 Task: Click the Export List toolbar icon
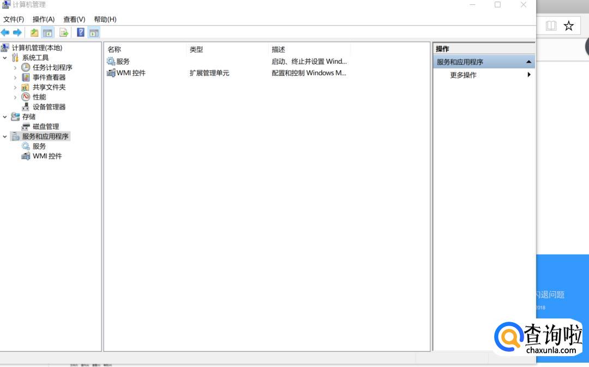(64, 33)
